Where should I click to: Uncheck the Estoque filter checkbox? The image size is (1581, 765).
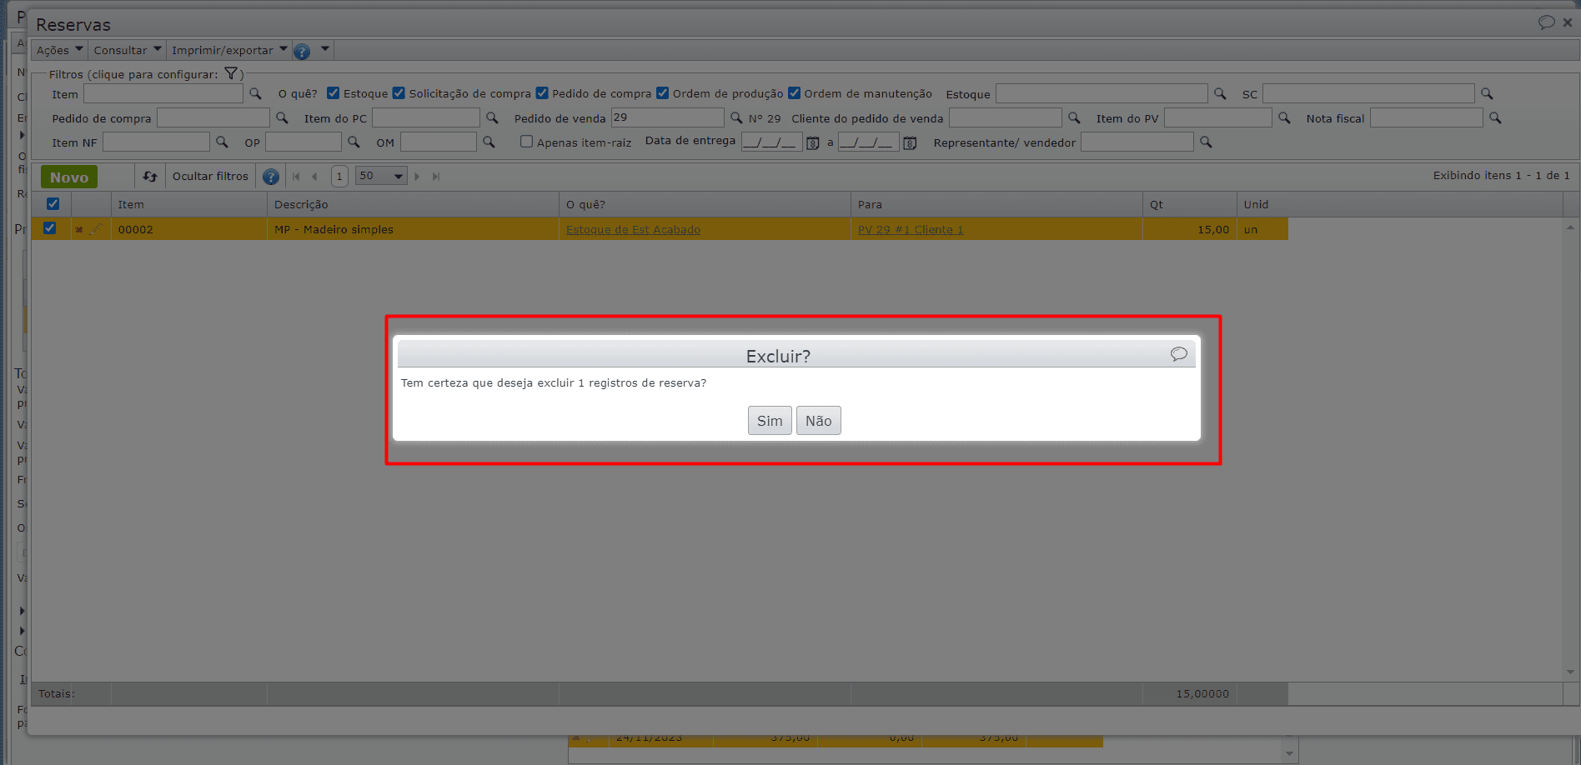click(334, 93)
